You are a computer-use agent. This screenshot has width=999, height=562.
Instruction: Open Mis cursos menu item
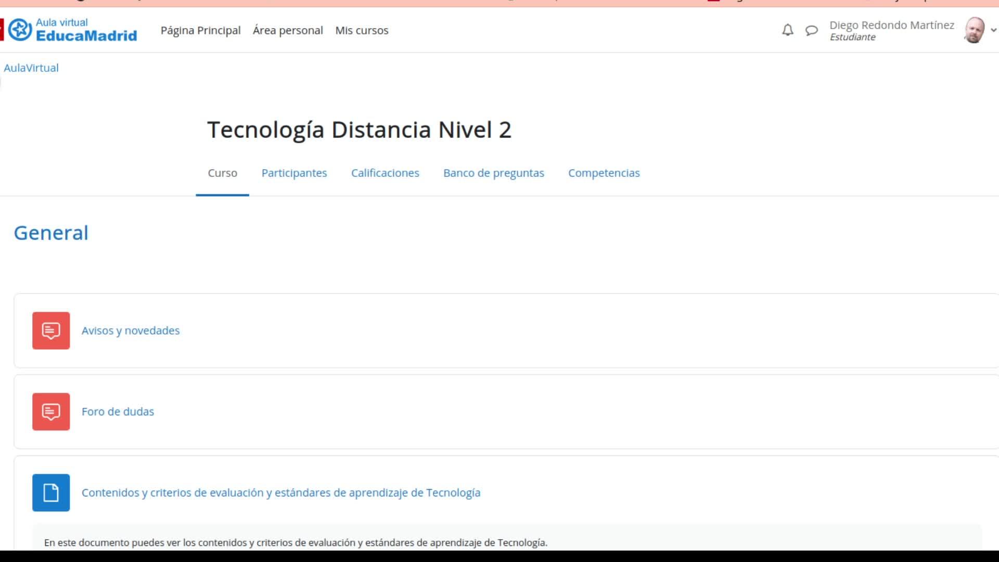tap(362, 30)
